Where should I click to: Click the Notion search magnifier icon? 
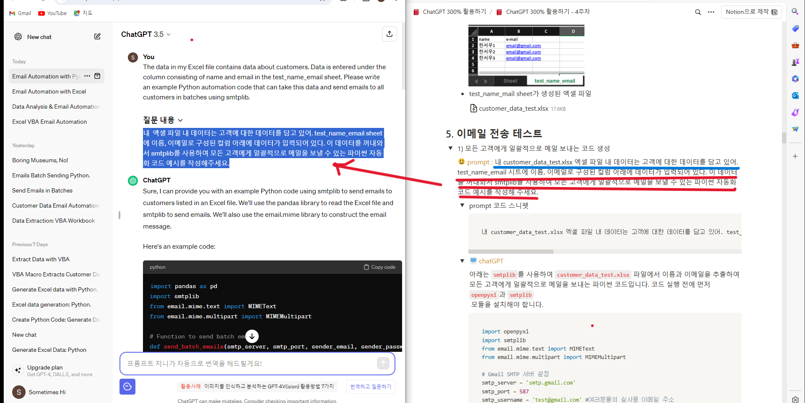point(698,12)
